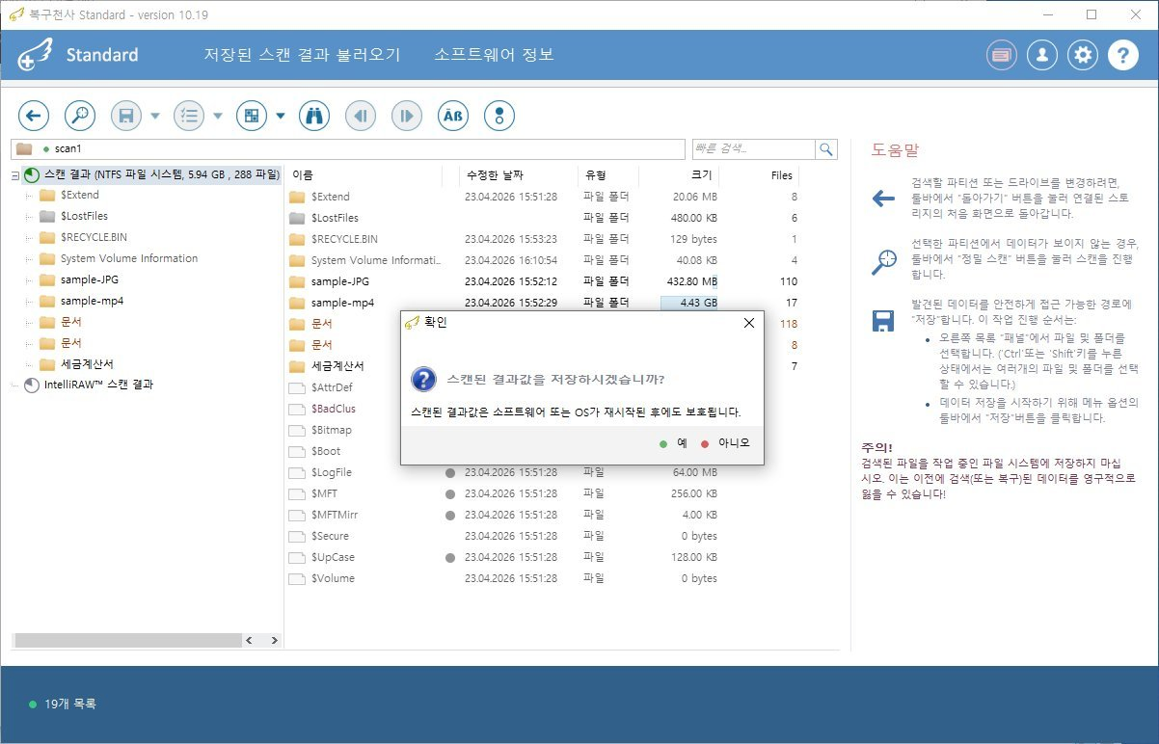Select $LostFiles in the left tree
Viewport: 1159px width, 744px height.
pyautogui.click(x=84, y=216)
